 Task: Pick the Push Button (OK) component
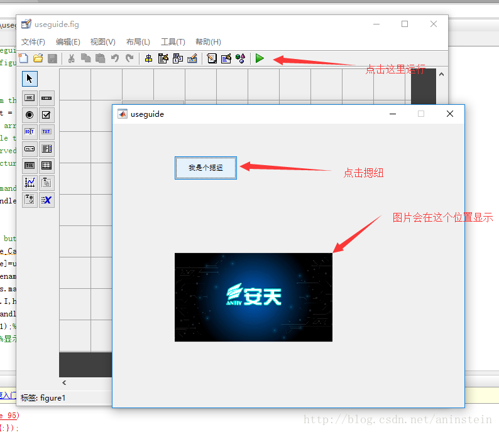coord(30,98)
